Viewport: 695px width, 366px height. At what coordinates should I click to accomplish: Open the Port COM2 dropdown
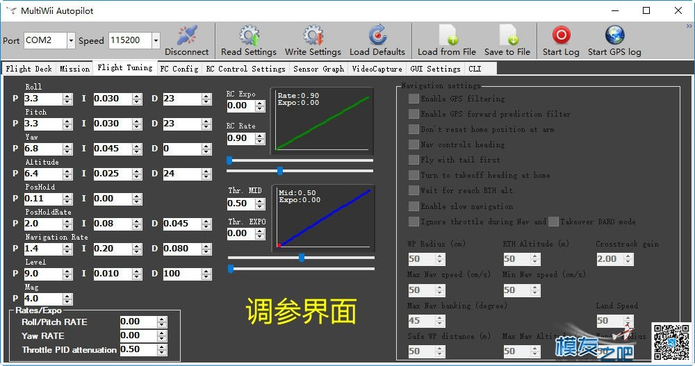pos(71,41)
